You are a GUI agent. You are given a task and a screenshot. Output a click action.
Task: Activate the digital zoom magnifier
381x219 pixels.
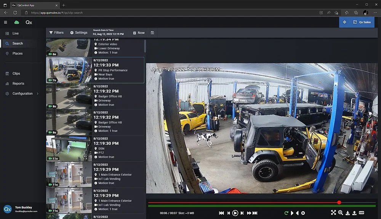click(x=340, y=213)
